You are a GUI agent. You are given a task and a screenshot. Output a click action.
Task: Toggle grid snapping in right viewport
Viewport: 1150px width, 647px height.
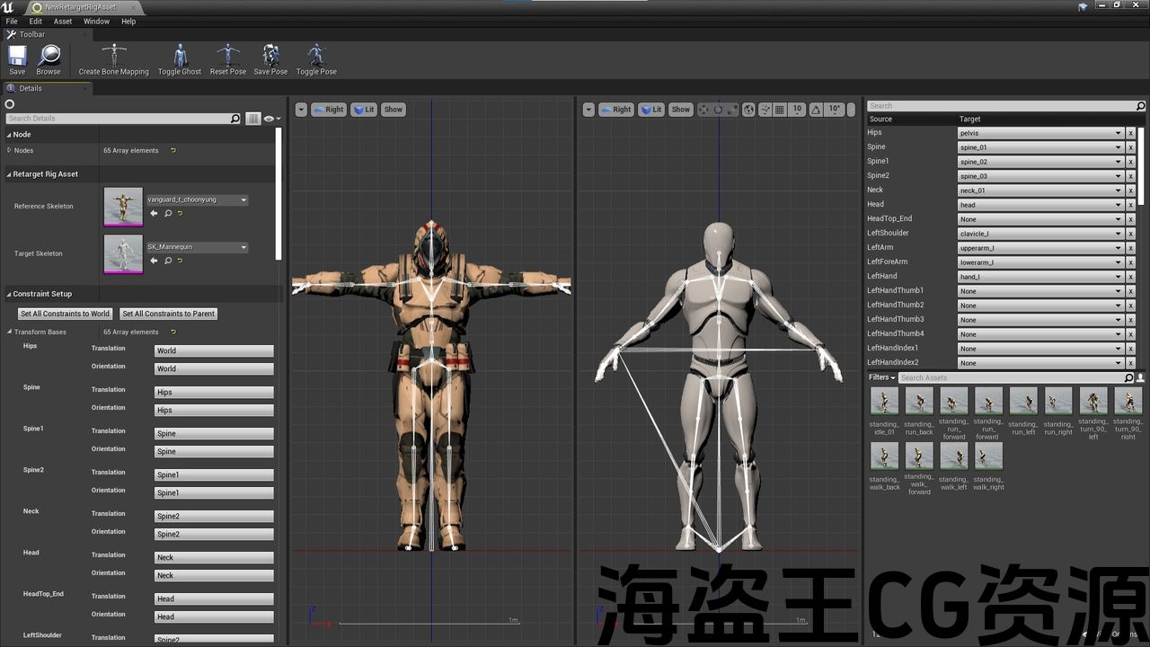(x=780, y=110)
